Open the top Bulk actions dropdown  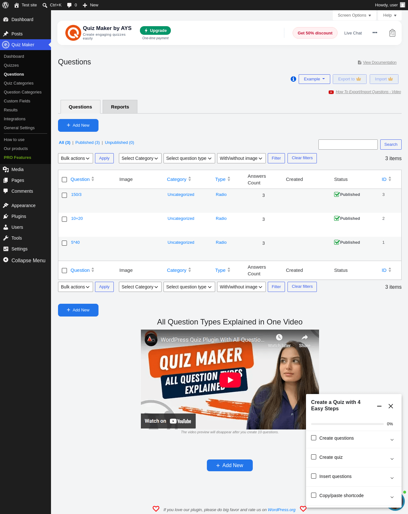[x=76, y=158]
